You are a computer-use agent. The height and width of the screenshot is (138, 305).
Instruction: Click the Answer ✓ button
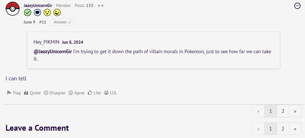(x=62, y=22)
